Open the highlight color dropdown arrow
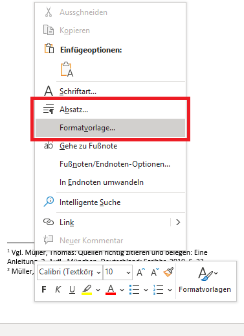The width and height of the screenshot is (244, 336). (98, 290)
